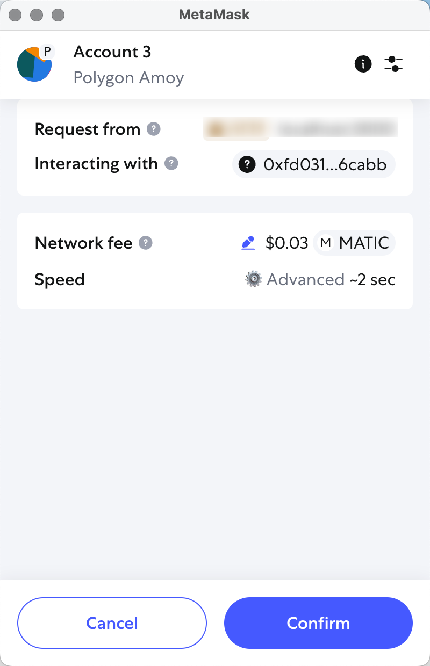This screenshot has height=666, width=430.
Task: Open the transaction info icon
Action: click(363, 64)
